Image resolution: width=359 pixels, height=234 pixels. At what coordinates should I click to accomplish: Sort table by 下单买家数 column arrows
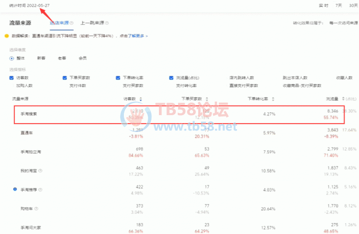tap(207, 99)
